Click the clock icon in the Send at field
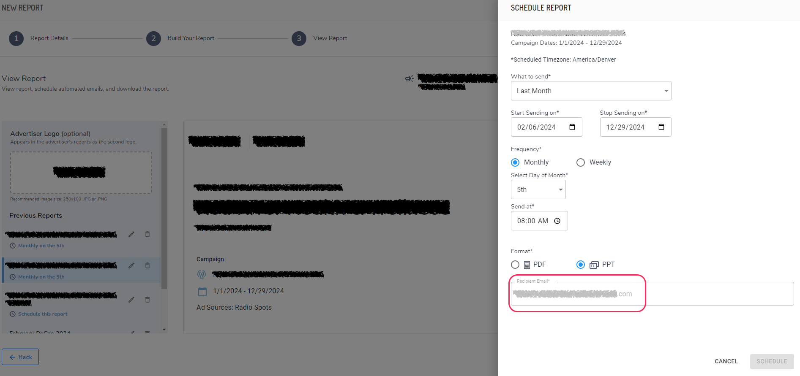Screen dimensions: 800x376 (x=557, y=221)
